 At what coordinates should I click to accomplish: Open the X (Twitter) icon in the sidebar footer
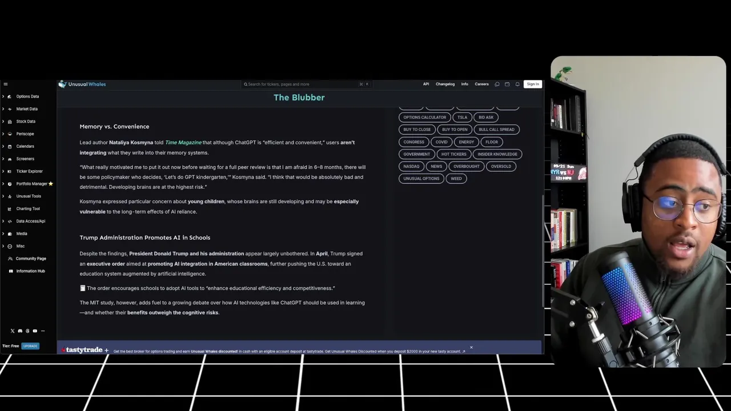pos(13,331)
